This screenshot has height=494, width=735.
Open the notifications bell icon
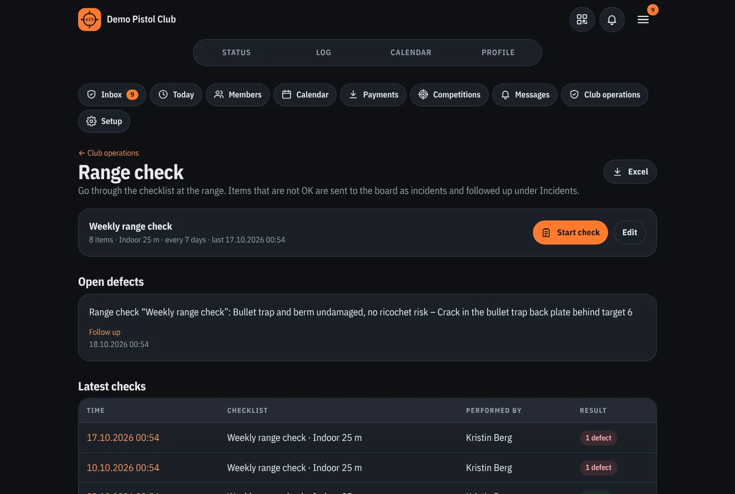click(x=612, y=19)
